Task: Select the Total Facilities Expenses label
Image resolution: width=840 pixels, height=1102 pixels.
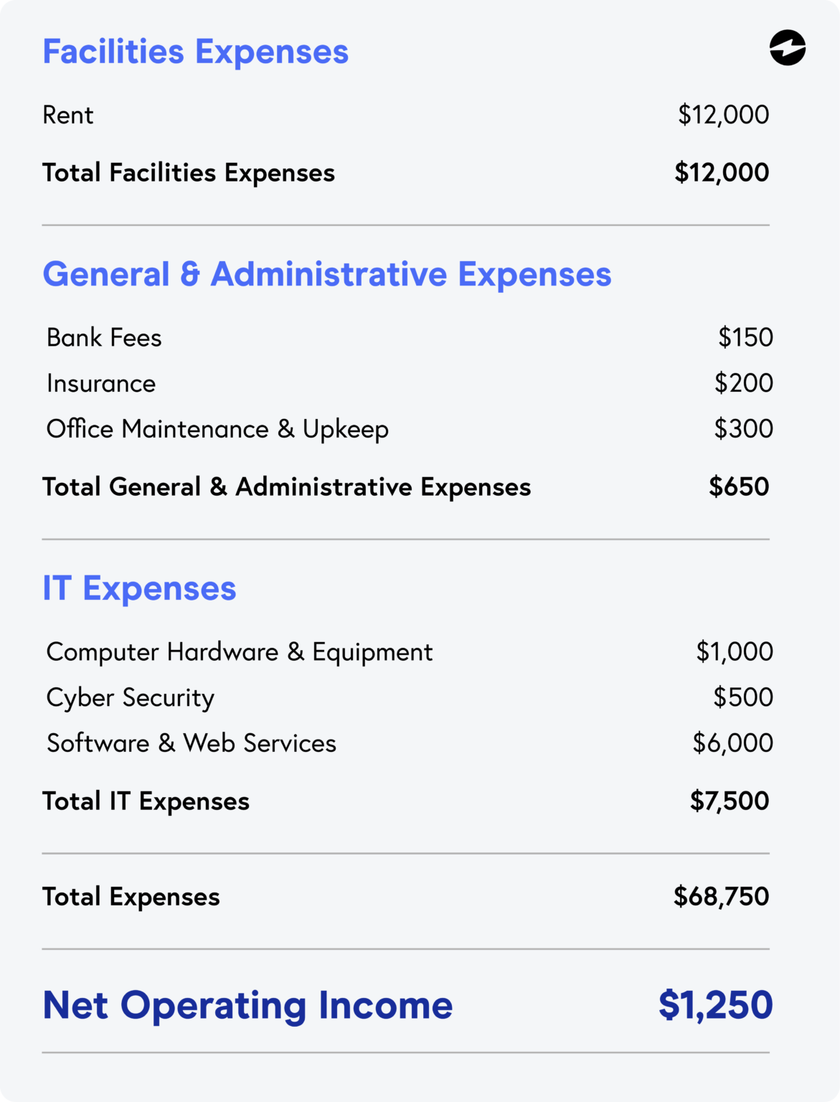Action: [189, 173]
